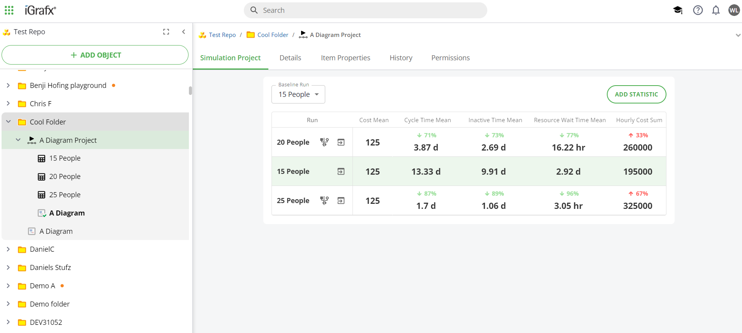
Task: Switch to the Item Properties tab
Action: tap(345, 58)
